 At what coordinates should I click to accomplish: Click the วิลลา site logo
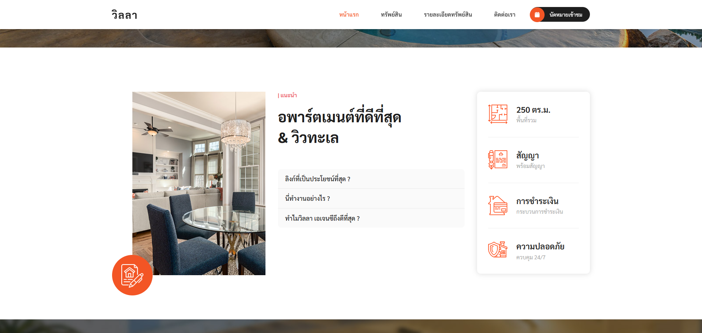click(124, 15)
